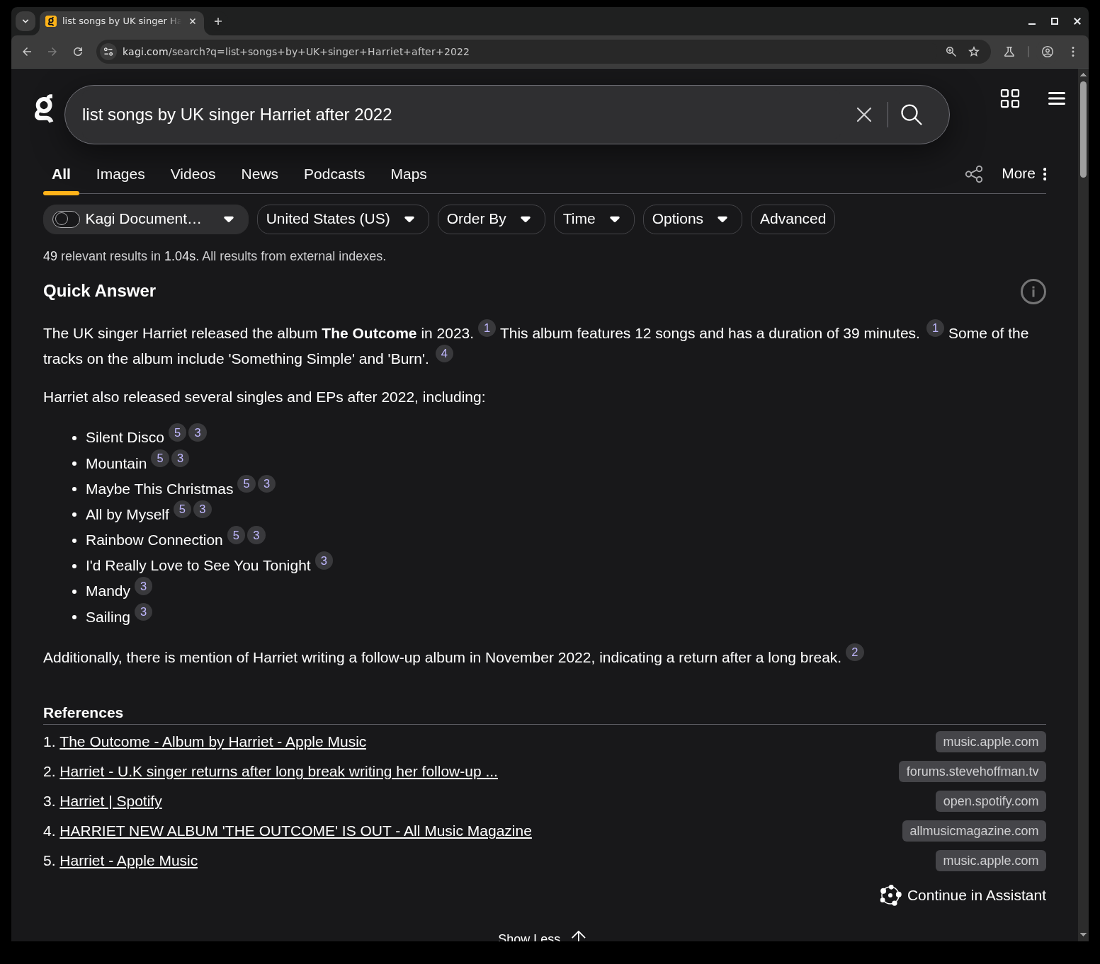
Task: Switch to the Videos tab
Action: (193, 174)
